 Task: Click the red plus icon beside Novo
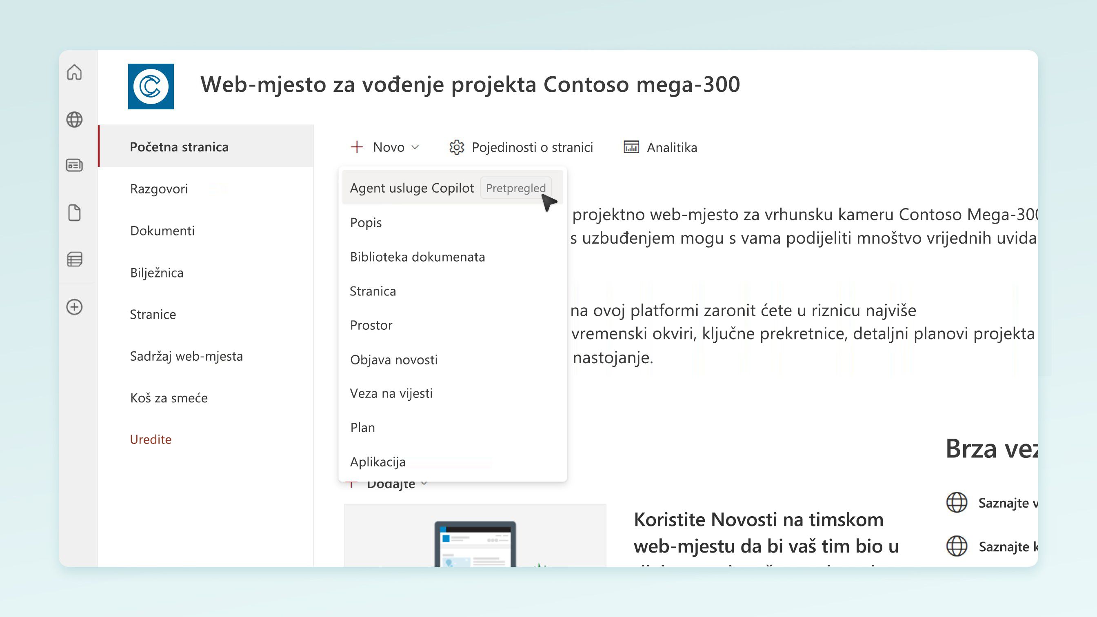(x=357, y=147)
